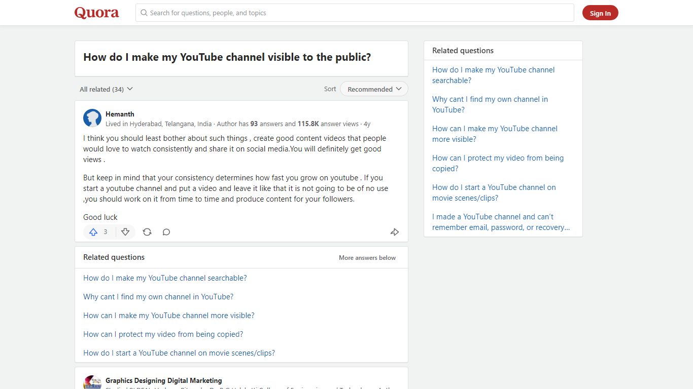
Task: Open the main-column 'movie scenes/clips' question link
Action: [179, 353]
